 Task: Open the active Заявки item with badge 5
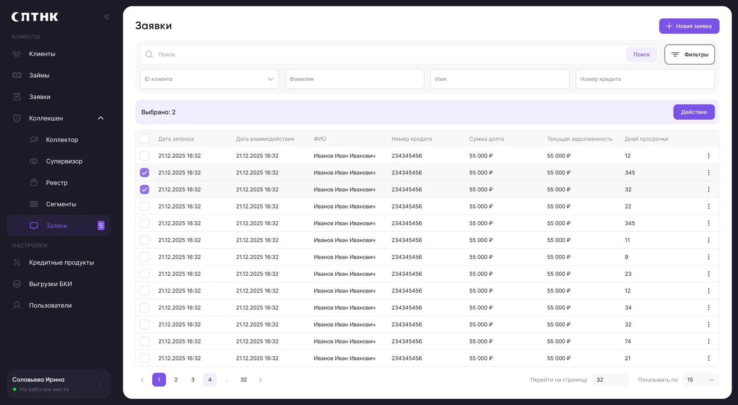59,226
